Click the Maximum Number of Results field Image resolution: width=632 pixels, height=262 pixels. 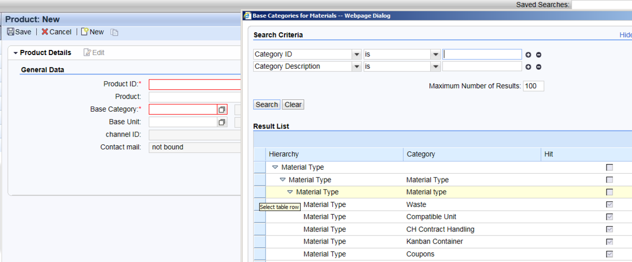(x=534, y=86)
